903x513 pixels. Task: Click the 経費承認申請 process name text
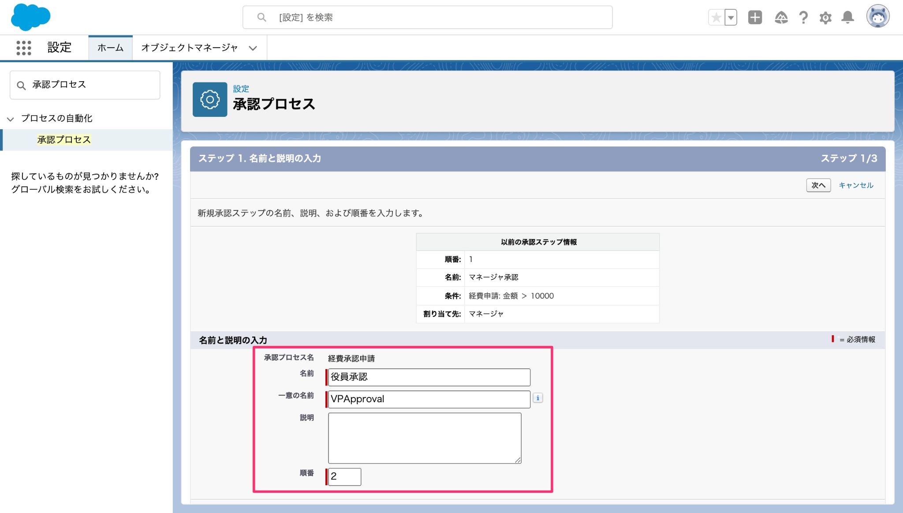351,359
